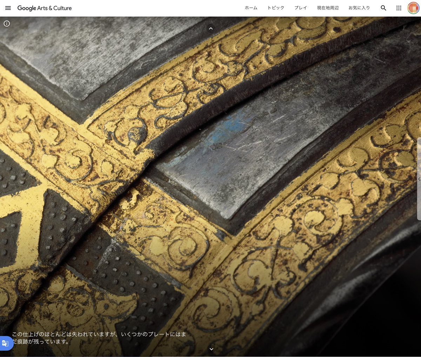The image size is (421, 357).
Task: Open the account profile avatar
Action: [x=414, y=8]
